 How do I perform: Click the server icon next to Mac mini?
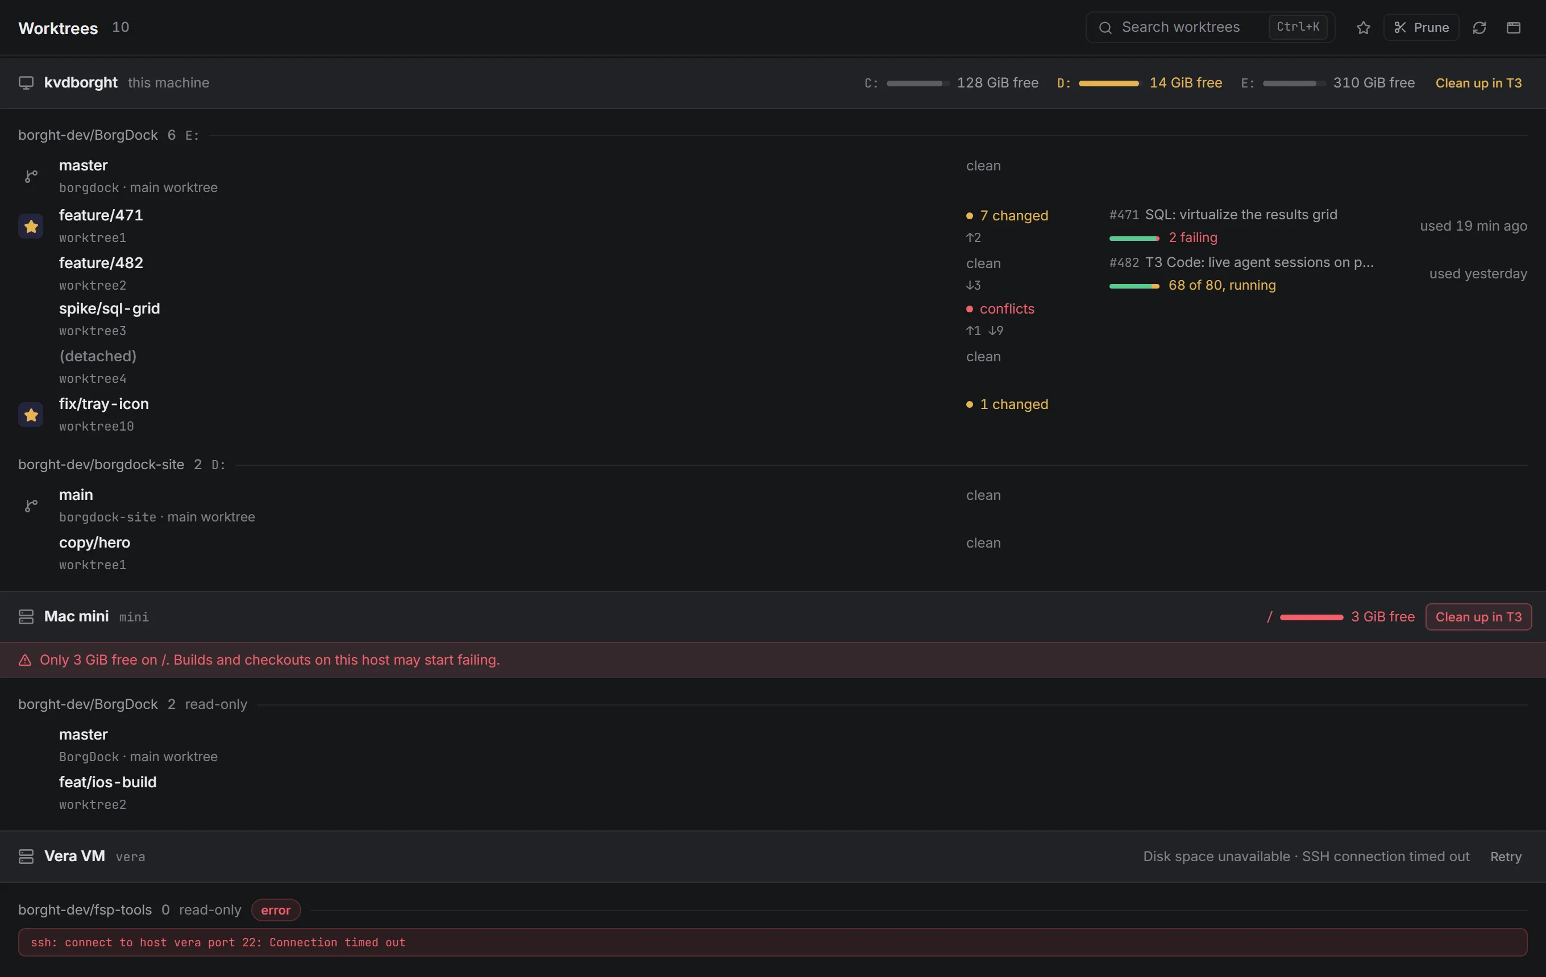coord(26,617)
